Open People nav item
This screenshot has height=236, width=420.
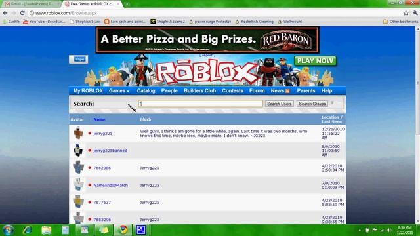169,91
